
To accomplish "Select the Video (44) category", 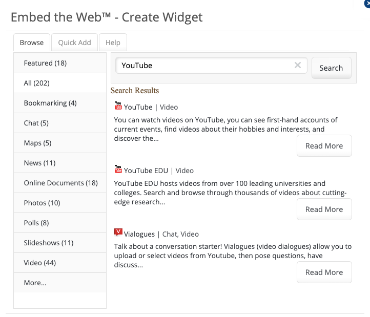I will tap(60, 263).
